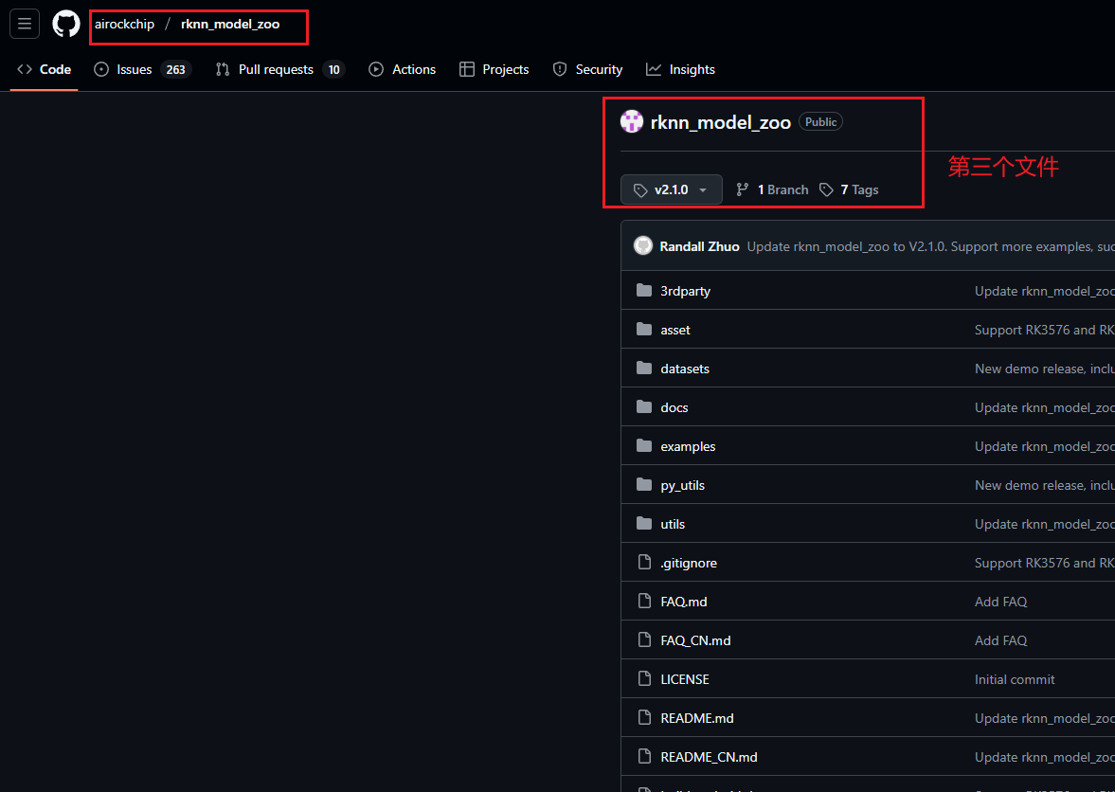Click the repository avatar icon
This screenshot has height=792, width=1115.
pos(632,121)
